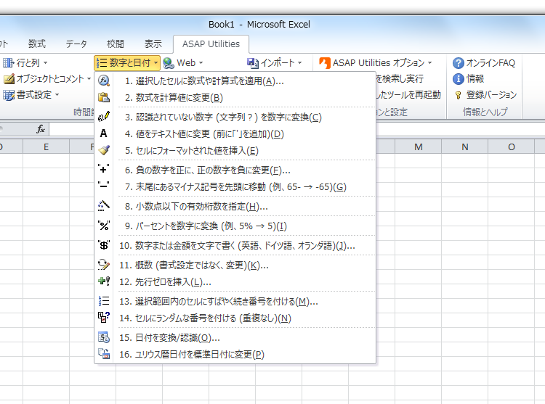Click the 情報 button
The width and height of the screenshot is (545, 404).
469,79
